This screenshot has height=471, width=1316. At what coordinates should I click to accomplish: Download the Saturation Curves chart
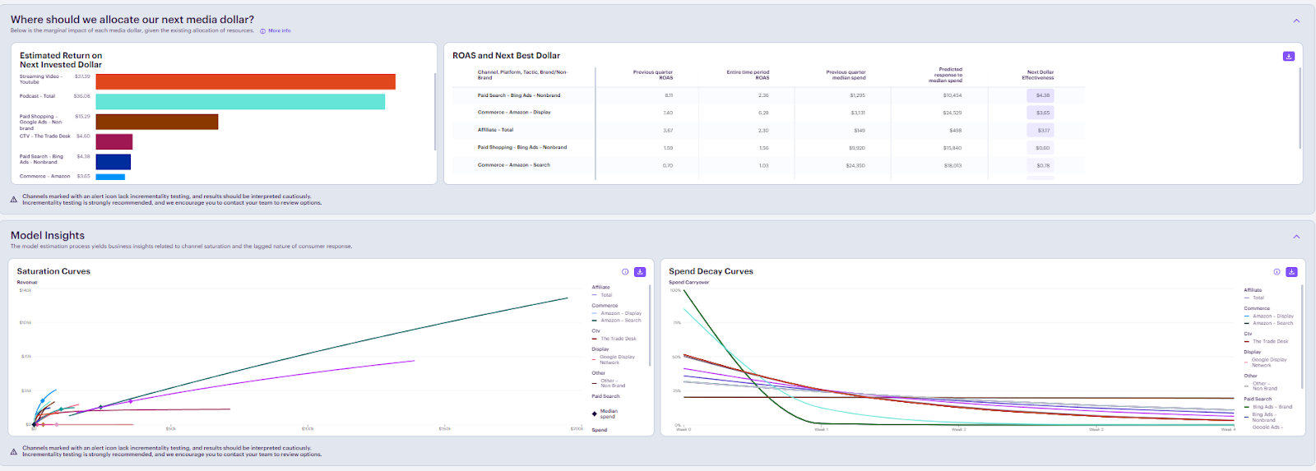coord(640,272)
